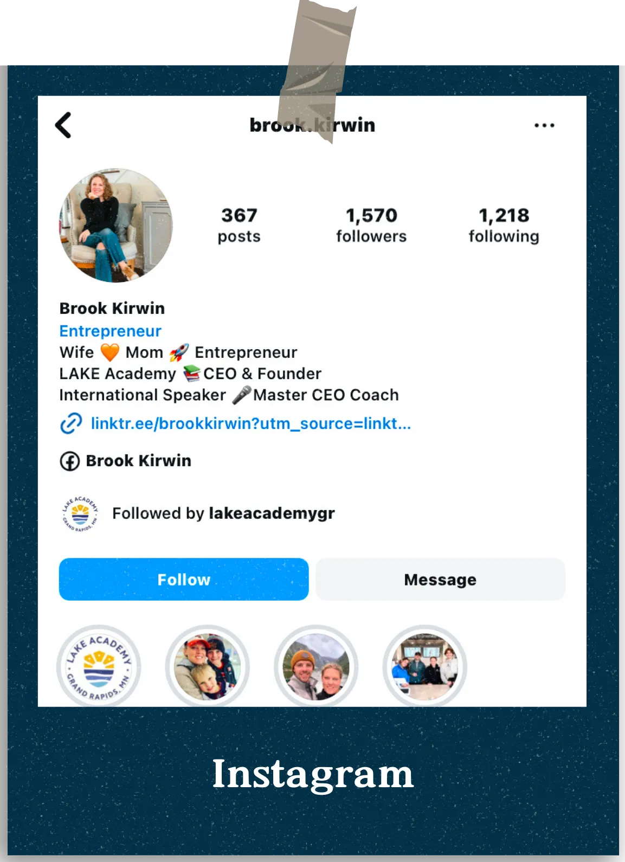Go back using the left chevron arrow
The image size is (625, 862).
coord(63,125)
